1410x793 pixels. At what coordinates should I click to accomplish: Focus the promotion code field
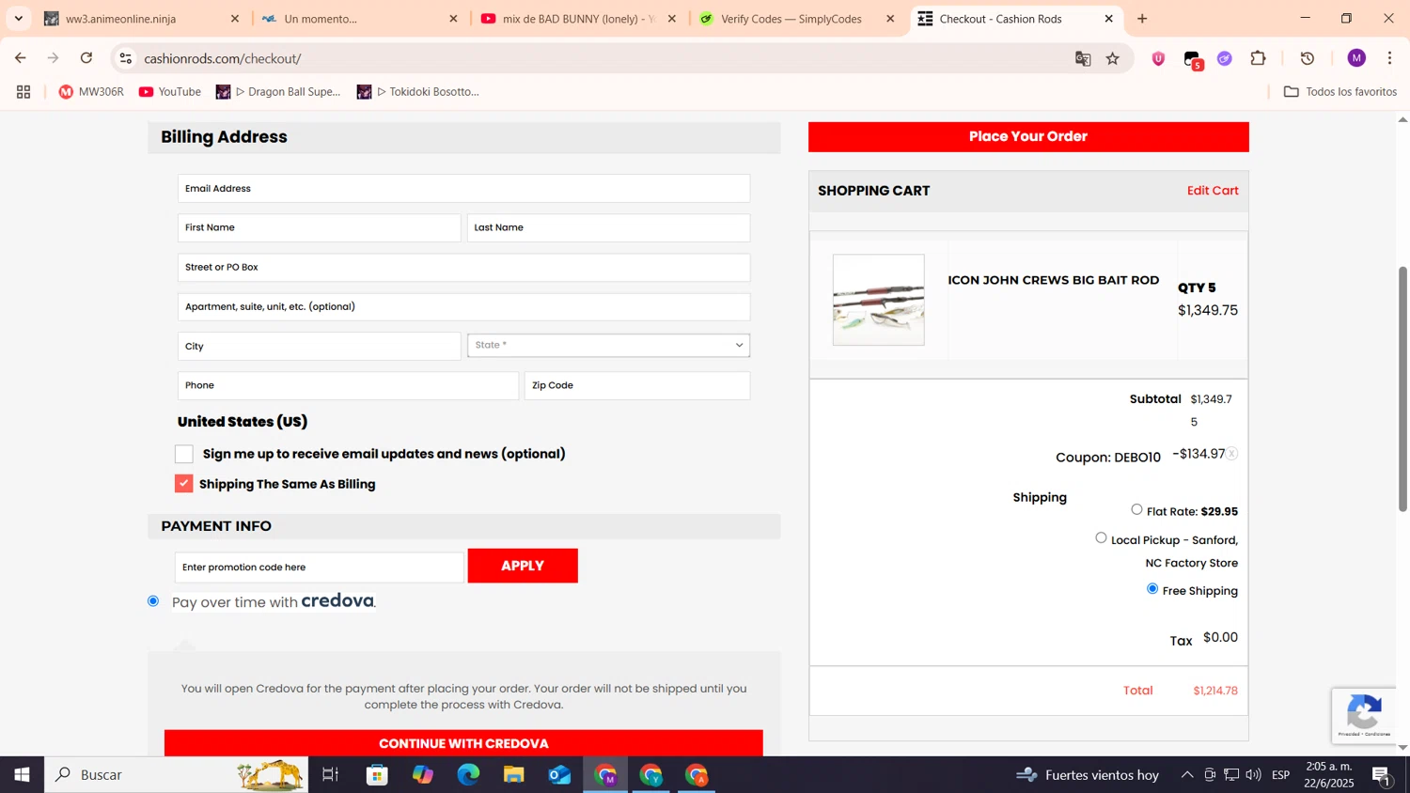(x=319, y=567)
